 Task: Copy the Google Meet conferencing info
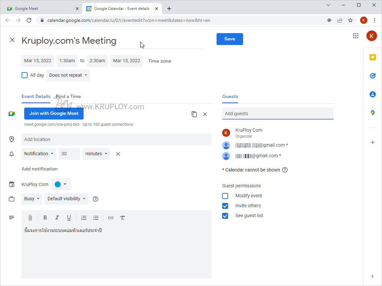[x=194, y=114]
